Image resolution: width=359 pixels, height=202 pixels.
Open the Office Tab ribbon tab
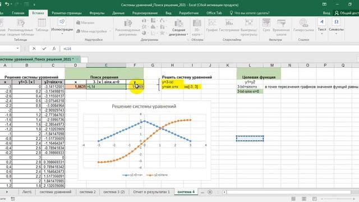click(x=214, y=13)
